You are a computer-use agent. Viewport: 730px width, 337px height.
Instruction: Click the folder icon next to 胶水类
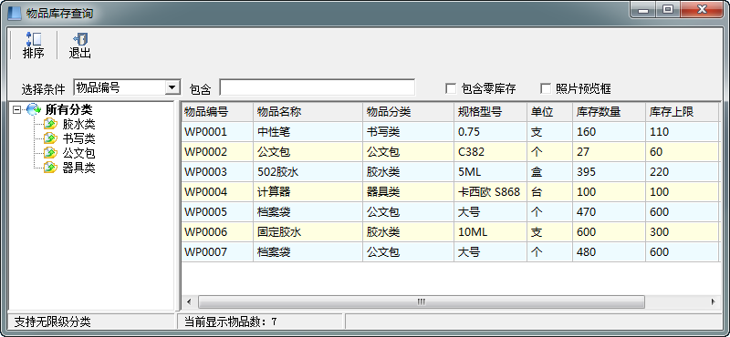[x=50, y=124]
